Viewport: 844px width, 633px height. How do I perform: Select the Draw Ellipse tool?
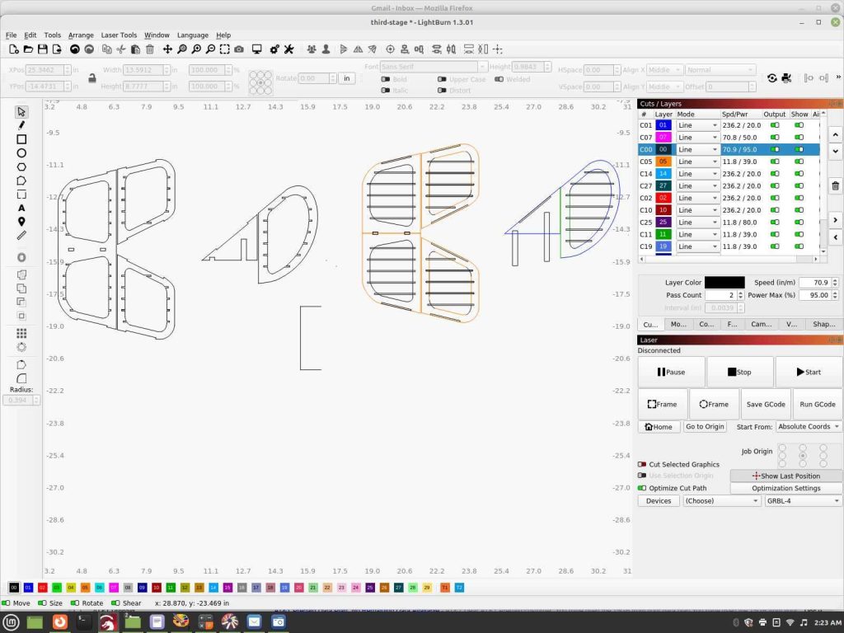tap(22, 153)
